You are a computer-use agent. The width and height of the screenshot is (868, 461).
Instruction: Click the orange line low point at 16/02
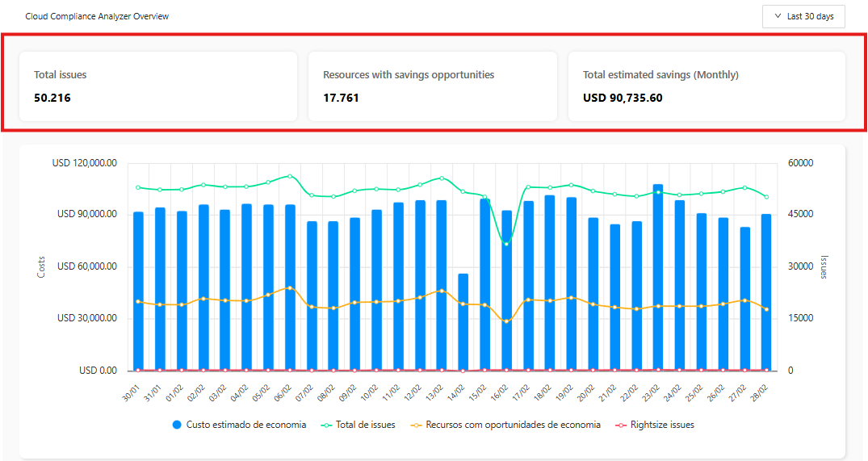point(506,321)
